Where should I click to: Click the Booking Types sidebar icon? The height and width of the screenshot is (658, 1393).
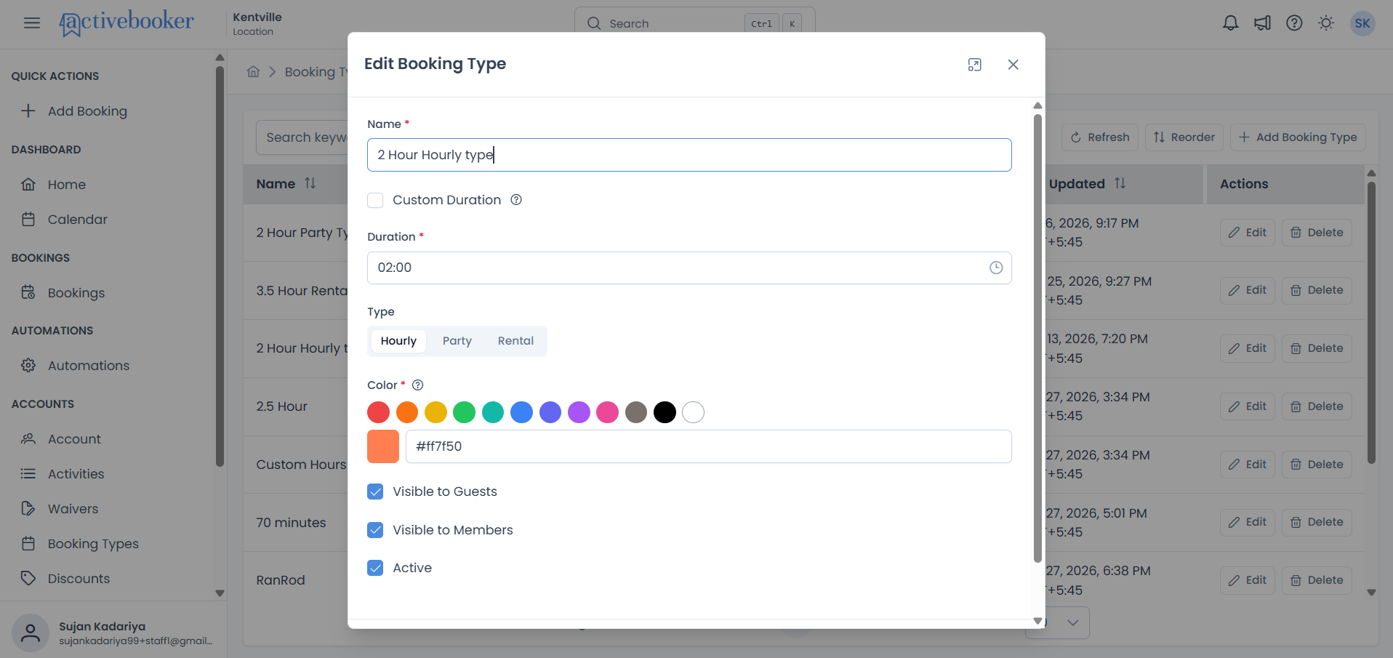tap(28, 543)
